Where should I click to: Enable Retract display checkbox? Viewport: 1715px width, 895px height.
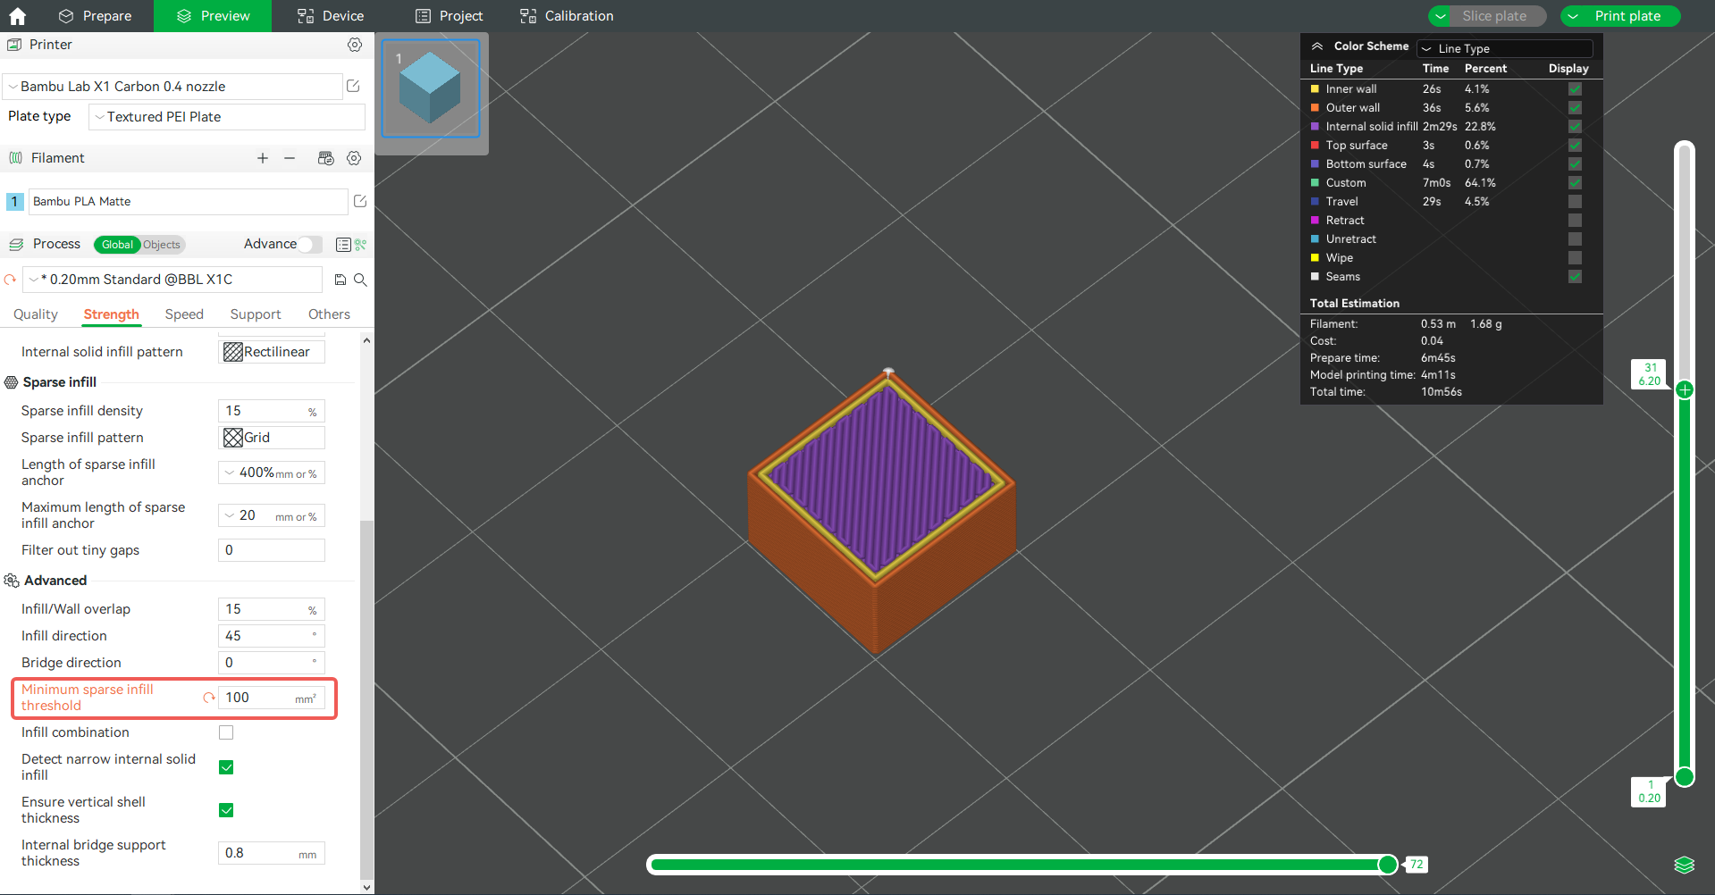point(1575,221)
